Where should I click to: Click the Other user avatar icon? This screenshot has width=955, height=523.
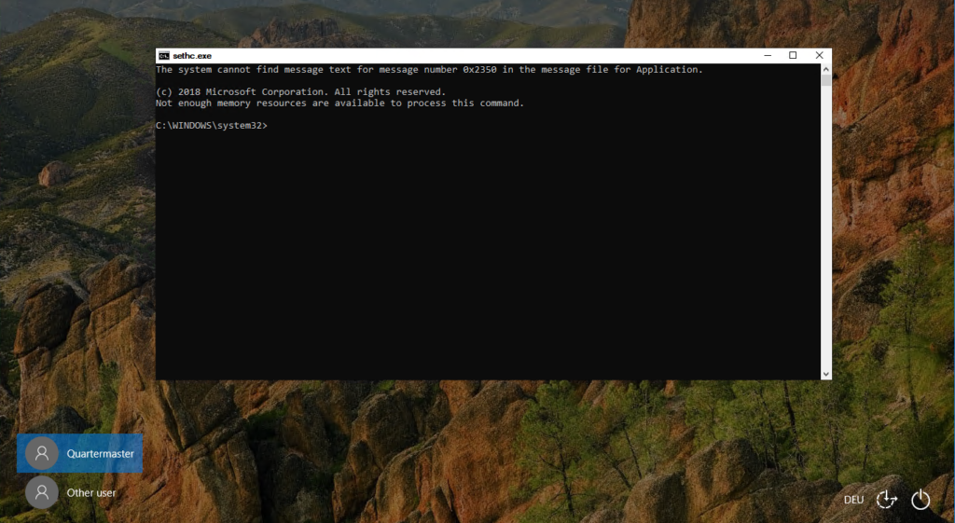[x=42, y=492]
